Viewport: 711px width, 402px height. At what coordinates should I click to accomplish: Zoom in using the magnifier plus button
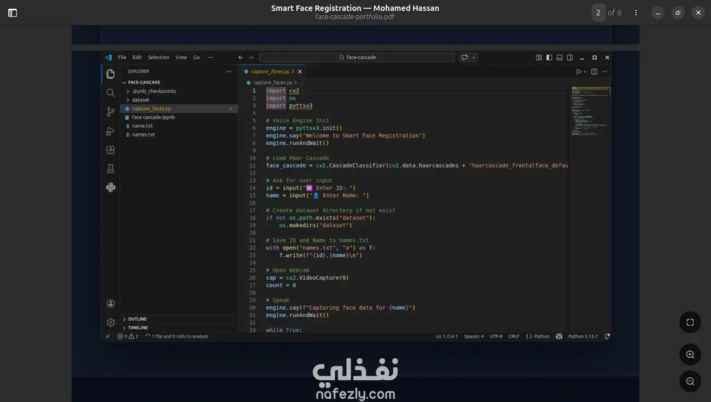pyautogui.click(x=690, y=354)
